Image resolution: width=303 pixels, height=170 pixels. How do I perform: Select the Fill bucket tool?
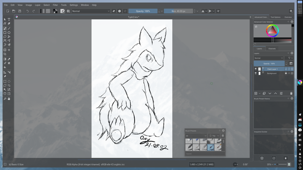click(x=5, y=67)
